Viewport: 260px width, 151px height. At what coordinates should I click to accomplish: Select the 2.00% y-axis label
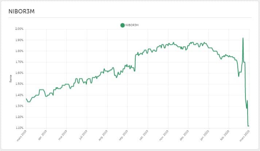(19, 29)
